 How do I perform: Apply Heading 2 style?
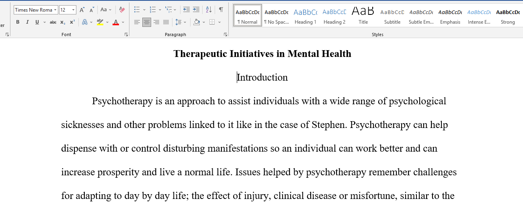tap(334, 15)
